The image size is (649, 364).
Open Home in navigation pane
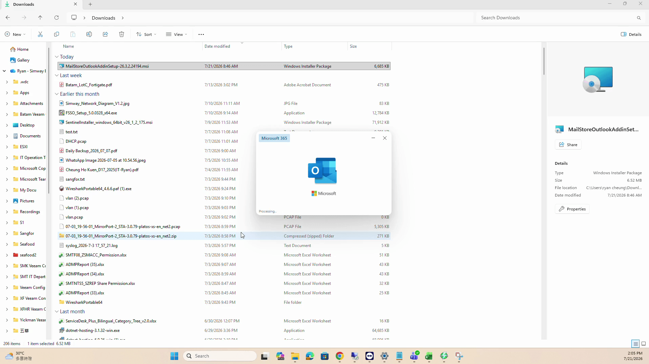(x=23, y=49)
